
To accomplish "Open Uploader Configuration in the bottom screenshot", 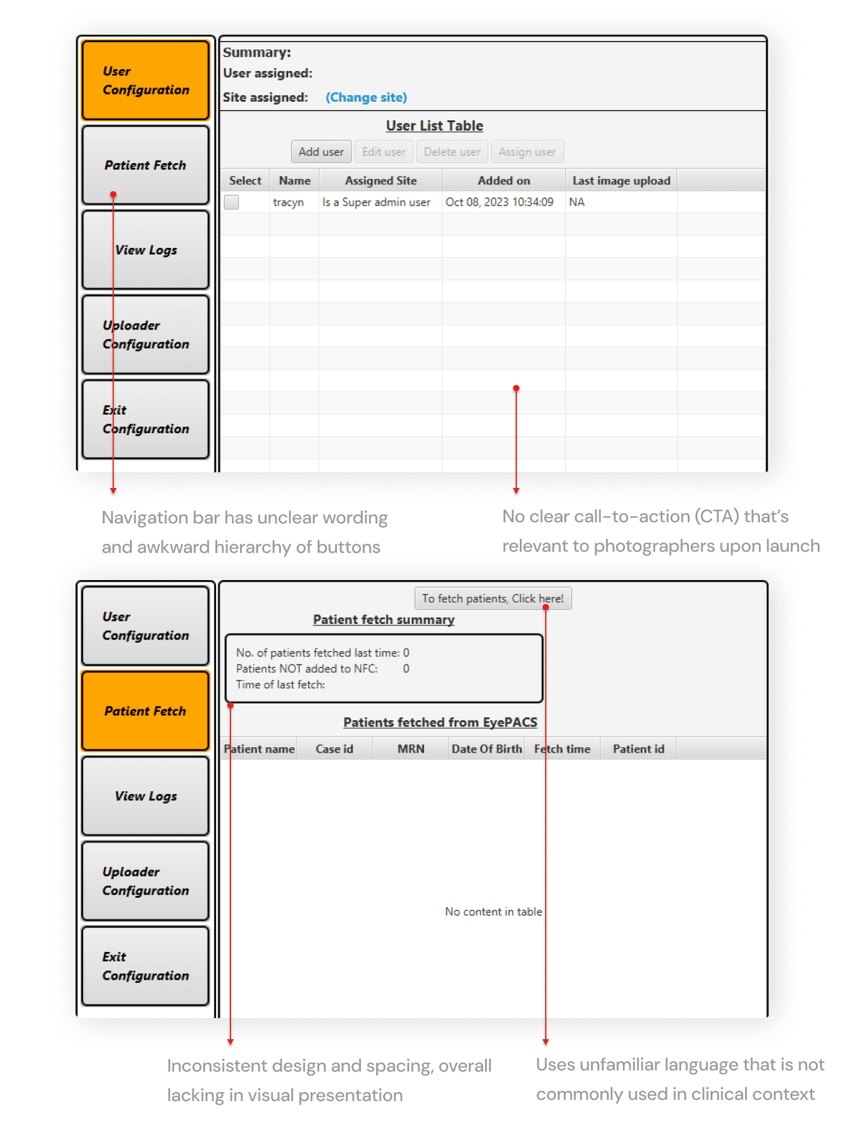I will pos(146,881).
